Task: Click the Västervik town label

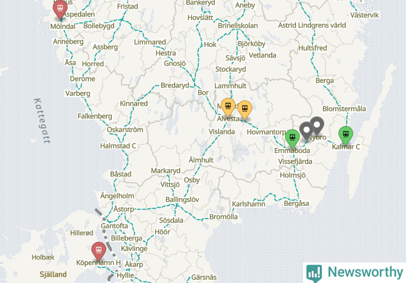Action: tap(365, 15)
